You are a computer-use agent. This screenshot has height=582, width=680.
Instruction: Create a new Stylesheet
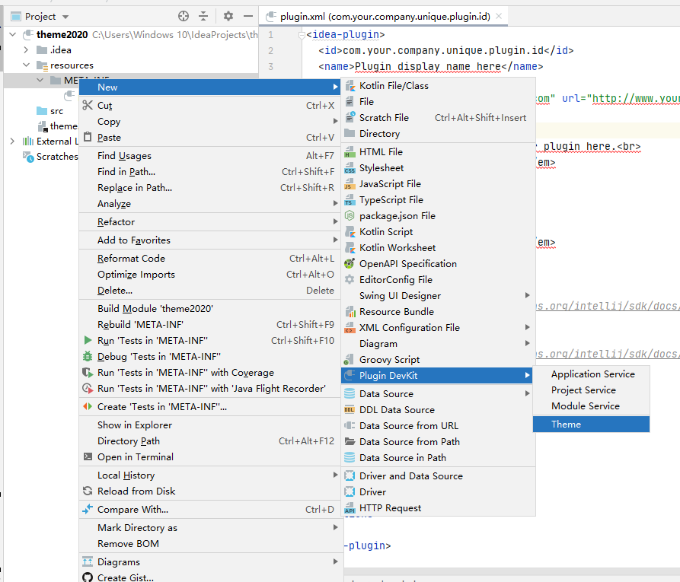pos(438,167)
